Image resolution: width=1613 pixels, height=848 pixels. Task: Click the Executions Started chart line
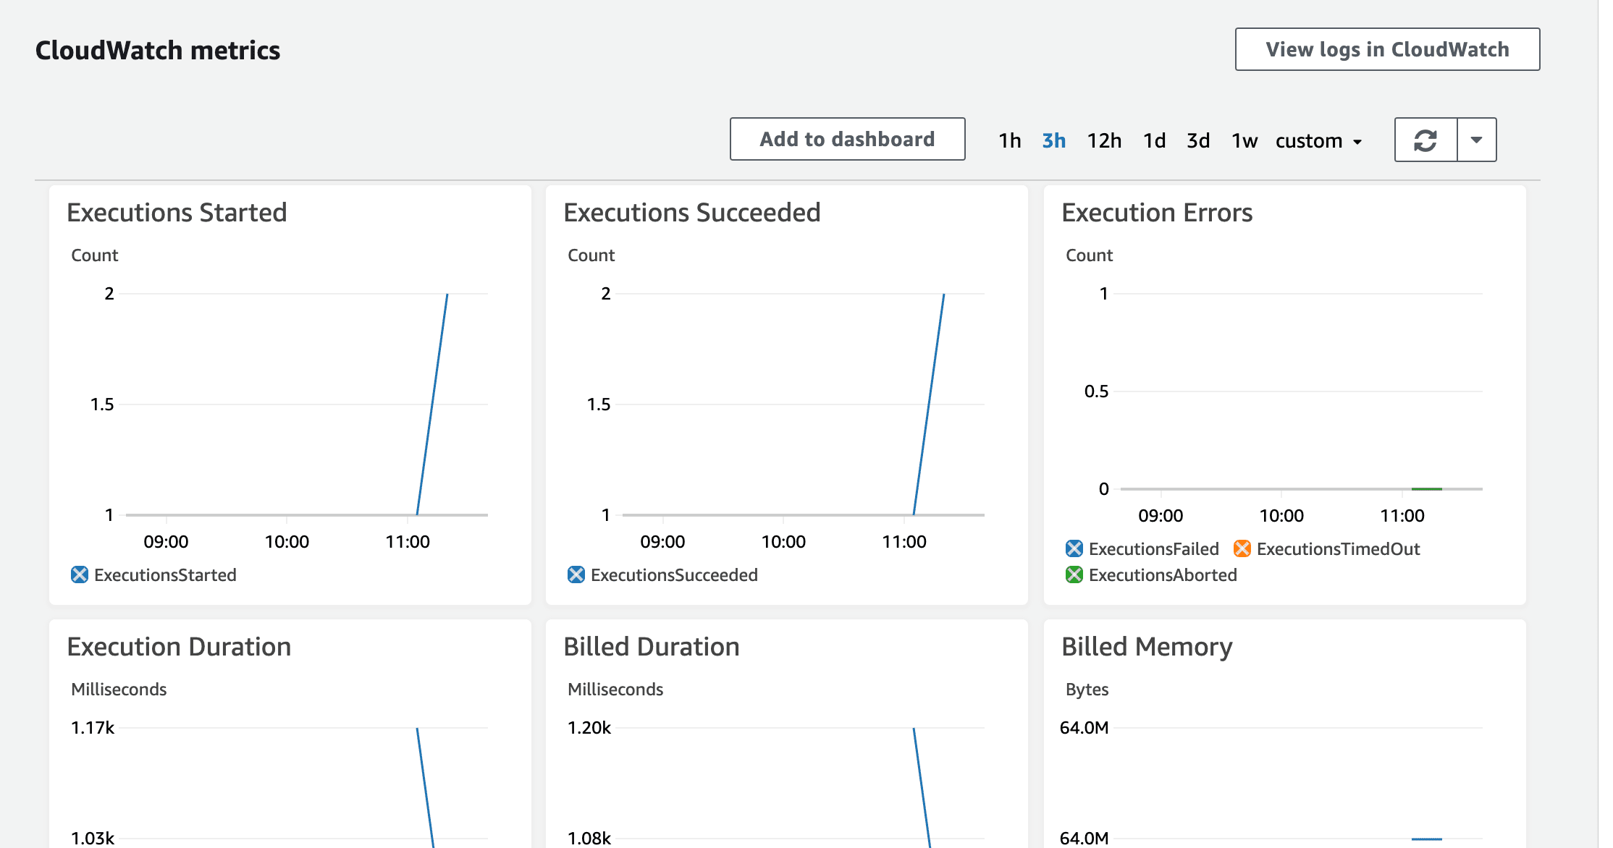(432, 404)
